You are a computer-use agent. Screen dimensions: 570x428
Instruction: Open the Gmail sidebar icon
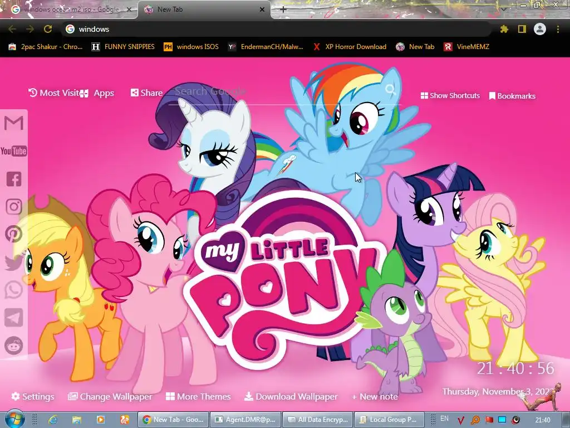click(14, 123)
